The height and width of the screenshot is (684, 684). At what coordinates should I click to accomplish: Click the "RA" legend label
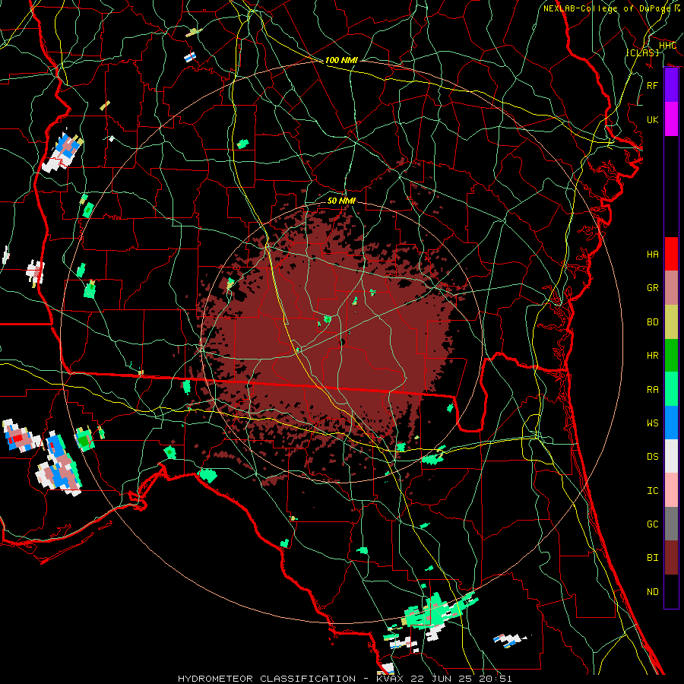pyautogui.click(x=652, y=390)
